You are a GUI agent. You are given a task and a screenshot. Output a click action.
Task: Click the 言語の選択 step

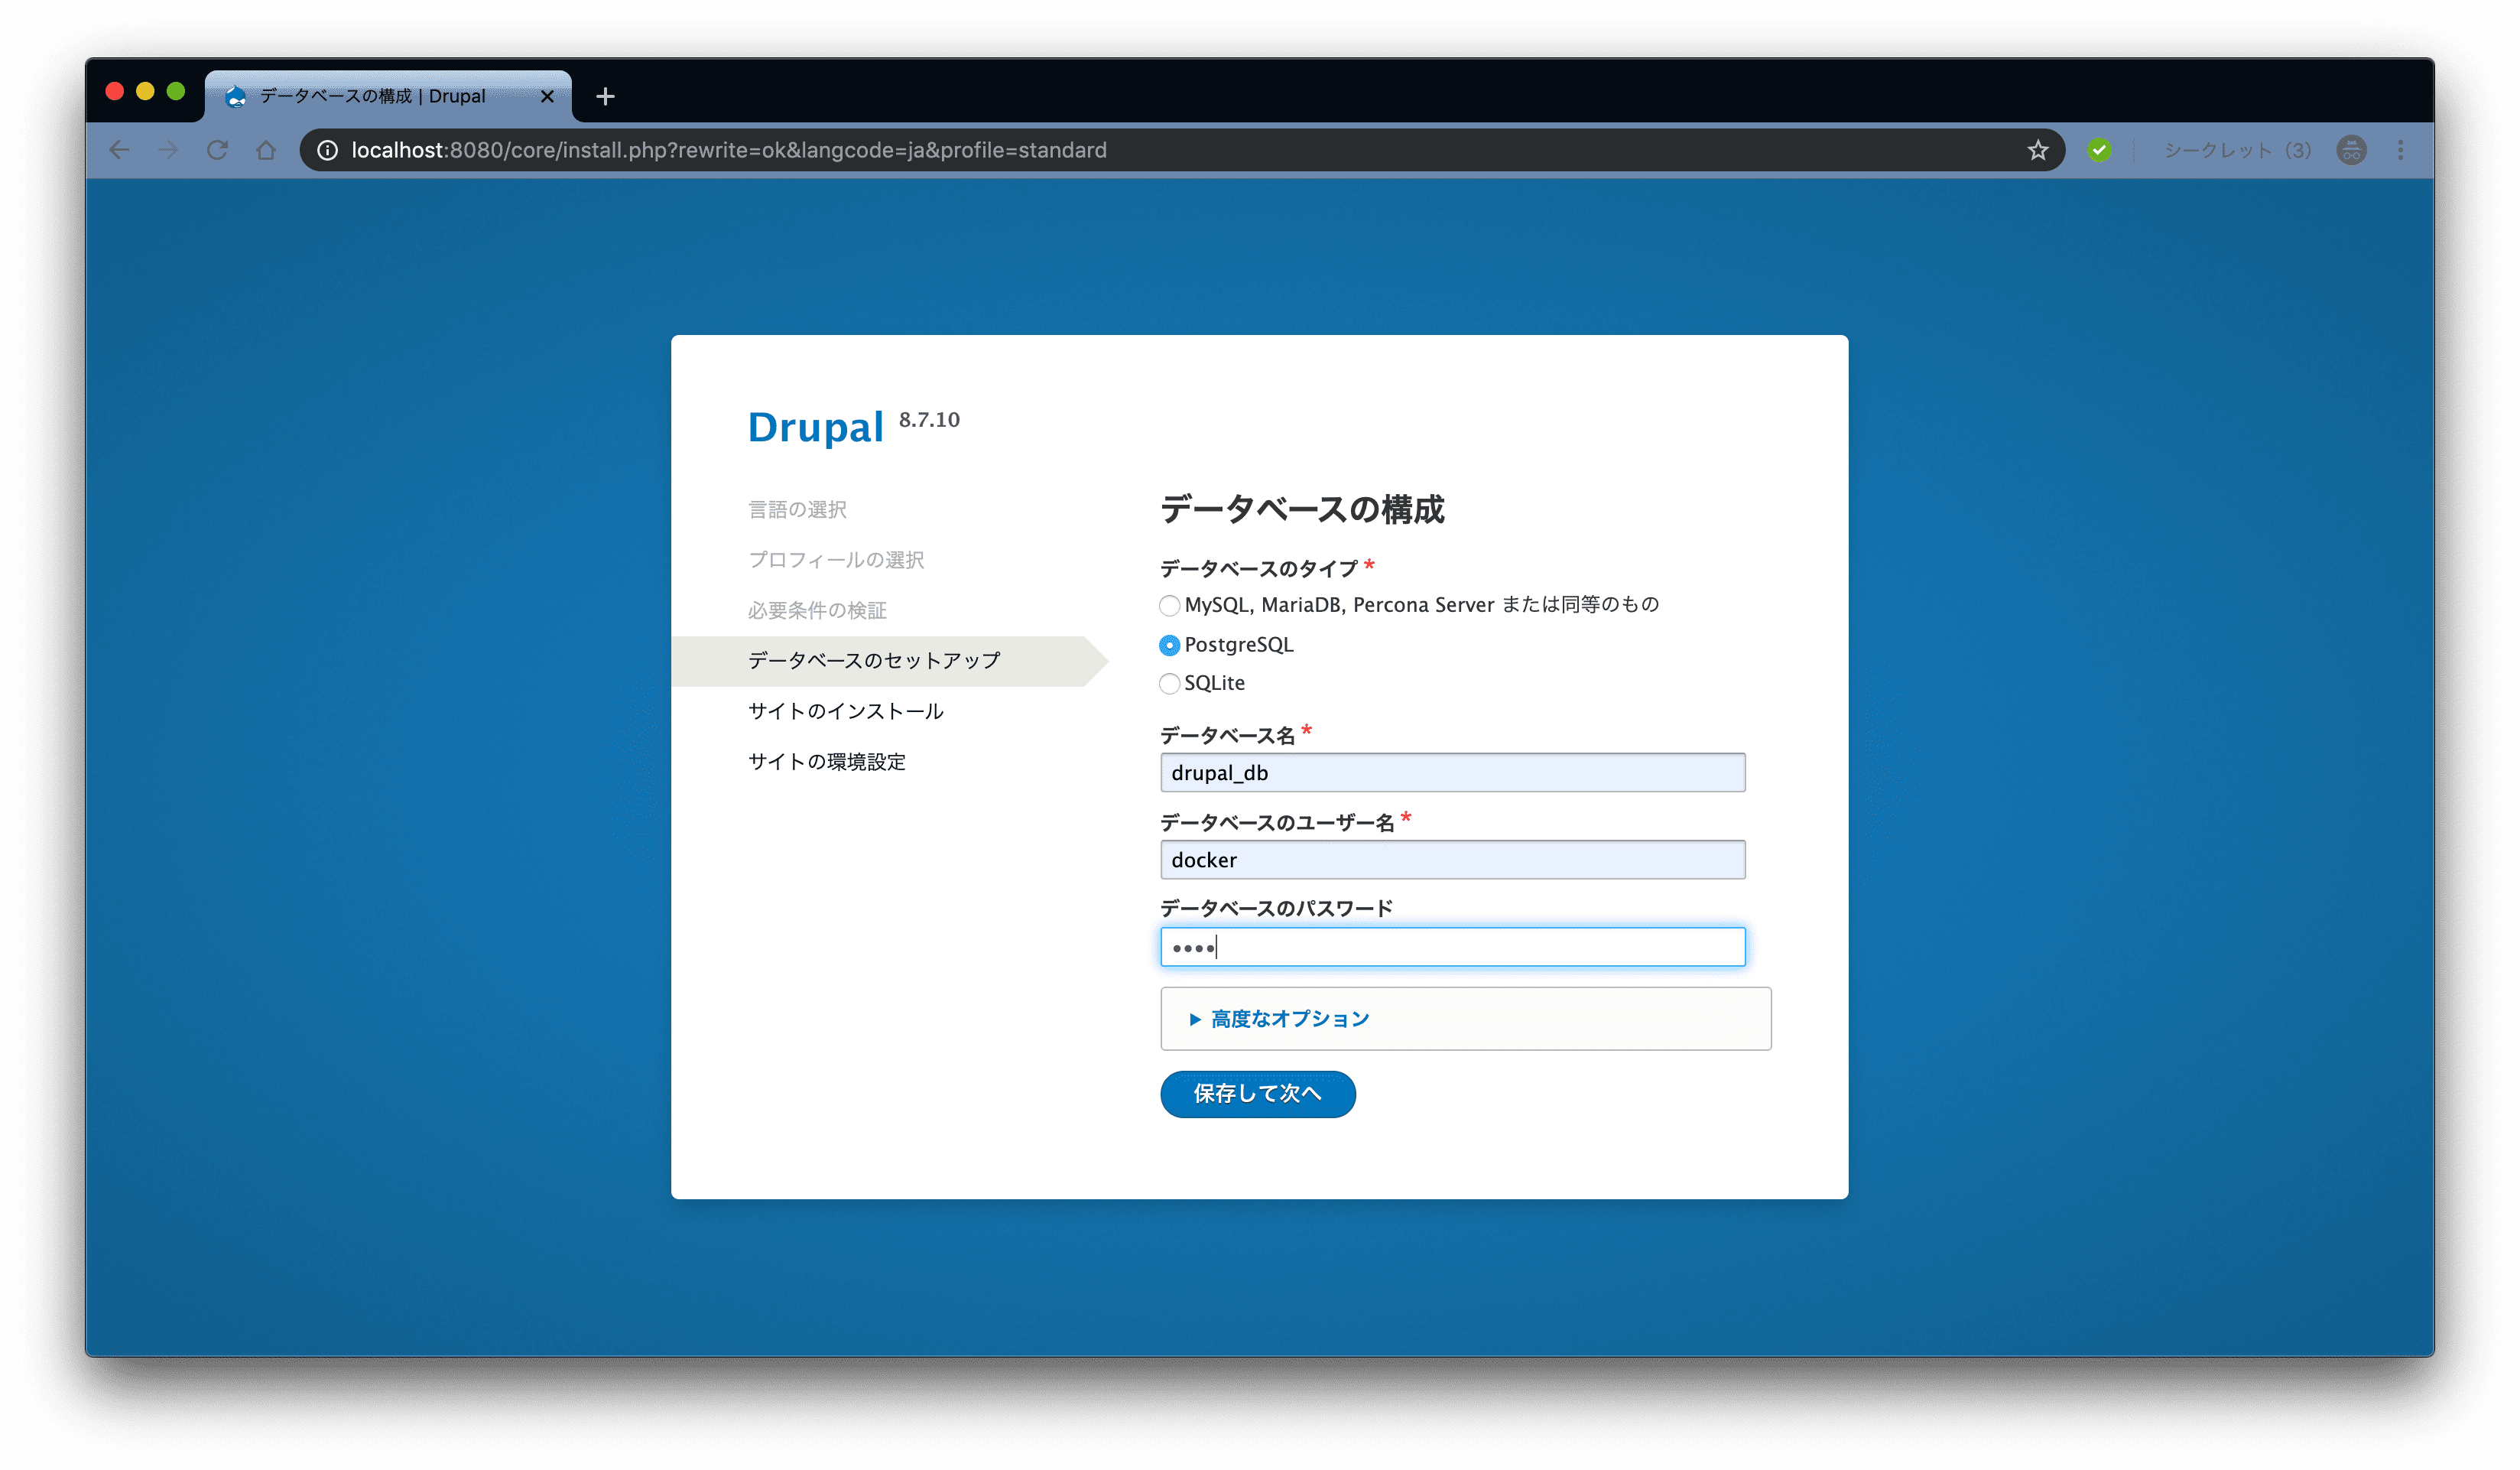click(797, 509)
